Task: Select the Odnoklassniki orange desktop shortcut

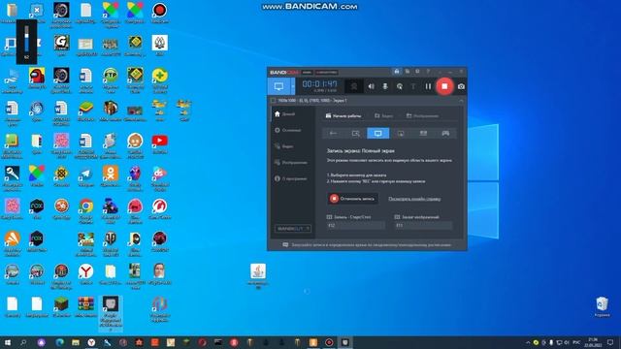Action: point(111,176)
